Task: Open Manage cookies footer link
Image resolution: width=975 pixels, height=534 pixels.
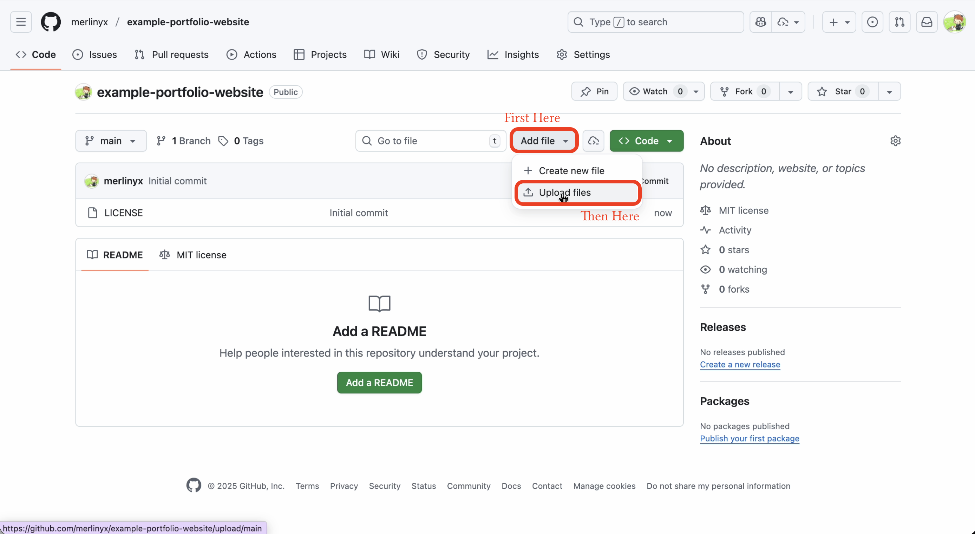Action: [x=604, y=486]
